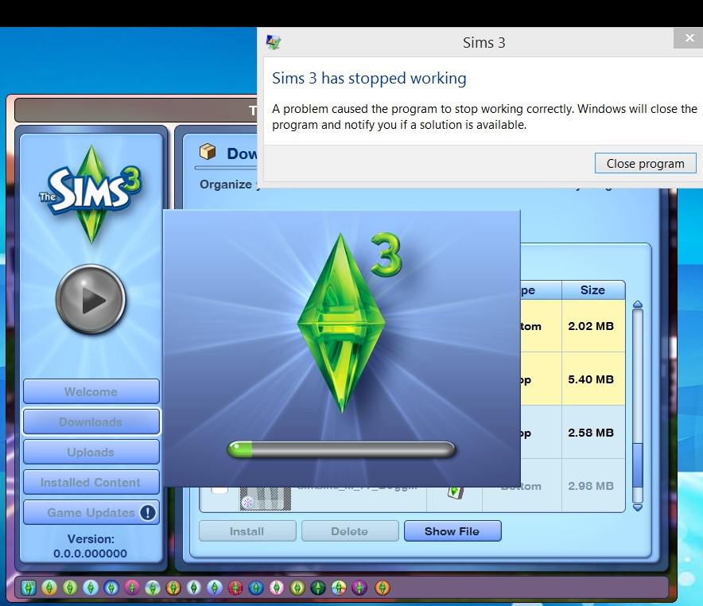
Task: Go to the Installed Content tab
Action: [91, 482]
